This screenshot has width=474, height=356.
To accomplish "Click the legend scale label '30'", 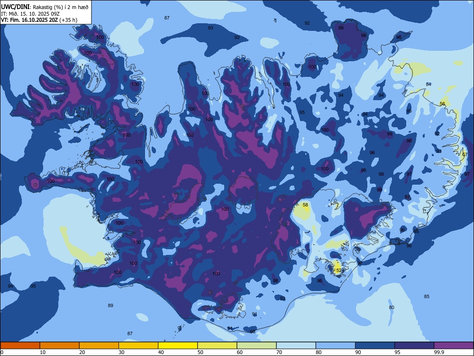I will point(121,352).
